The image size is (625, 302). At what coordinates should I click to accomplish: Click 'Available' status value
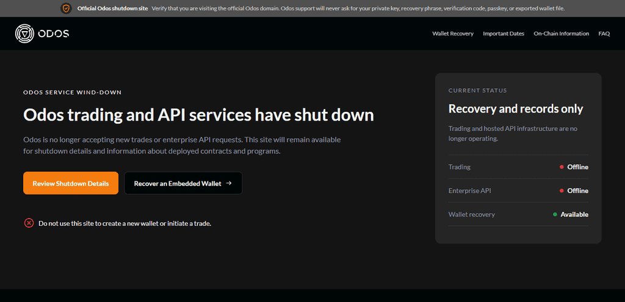tap(574, 214)
